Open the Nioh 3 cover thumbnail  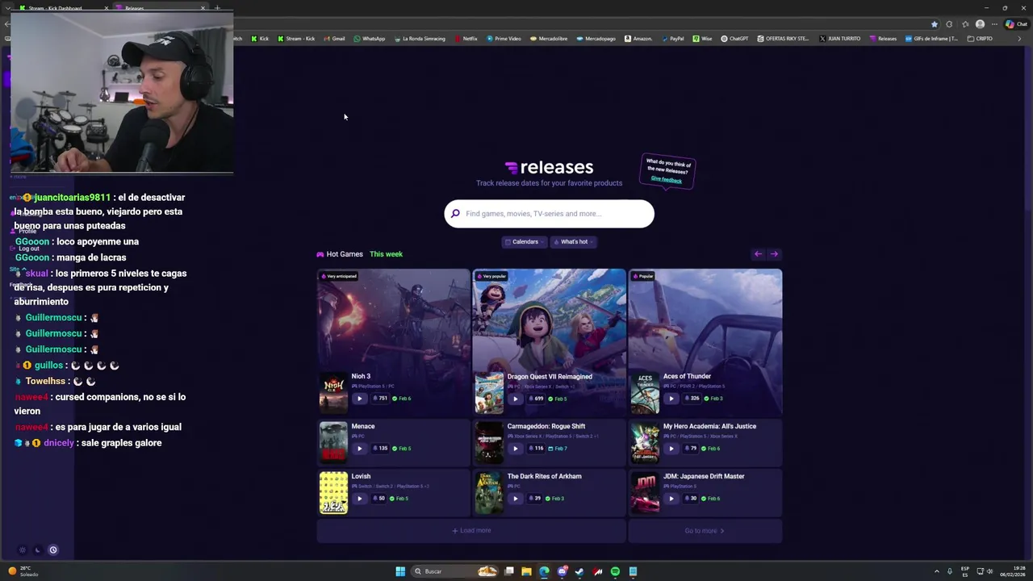333,393
